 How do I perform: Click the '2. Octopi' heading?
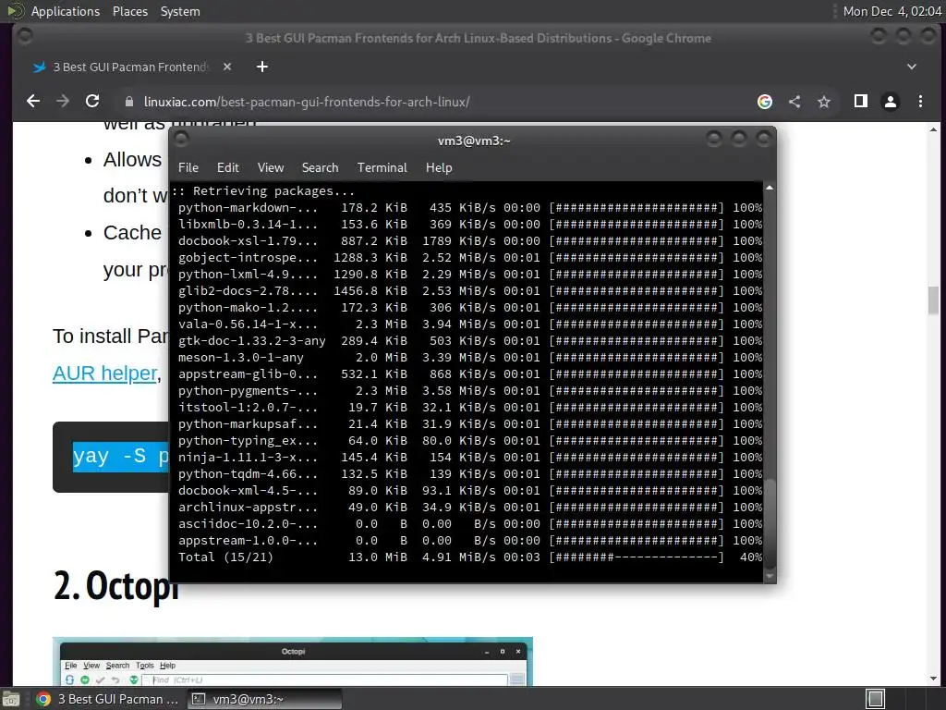click(x=116, y=585)
